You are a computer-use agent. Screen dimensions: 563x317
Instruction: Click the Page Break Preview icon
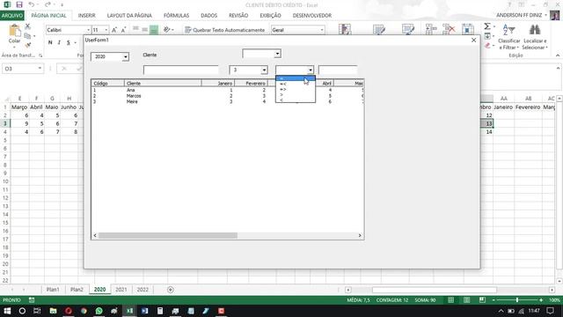[482, 300]
